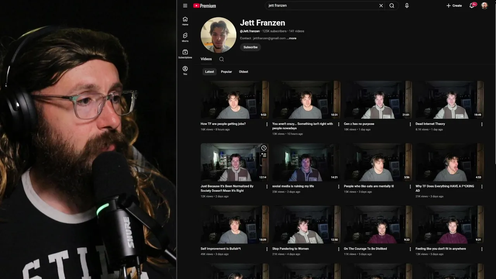Search within channel using magnifier icon
Screen dimensions: 496x279
[222, 59]
